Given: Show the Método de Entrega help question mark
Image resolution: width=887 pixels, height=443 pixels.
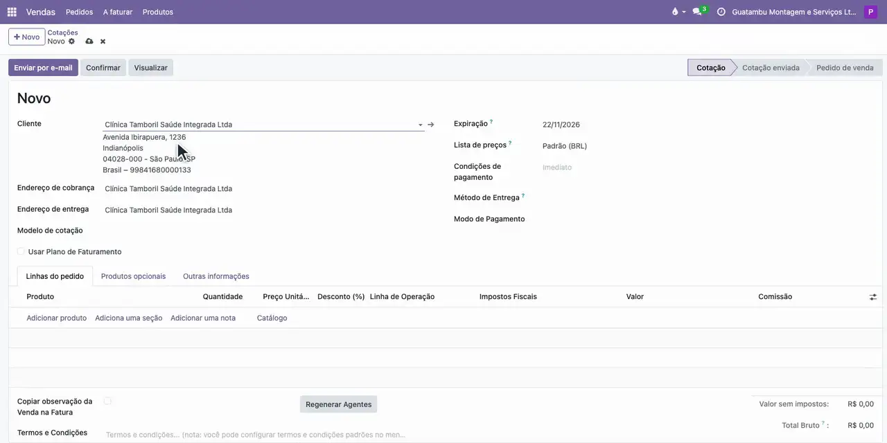Looking at the screenshot, I should click(x=523, y=196).
